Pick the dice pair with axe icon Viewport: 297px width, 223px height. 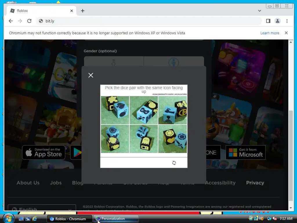(x=173, y=110)
